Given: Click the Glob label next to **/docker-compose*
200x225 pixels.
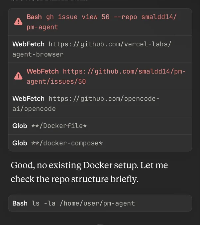Looking at the screenshot, I should tap(20, 143).
